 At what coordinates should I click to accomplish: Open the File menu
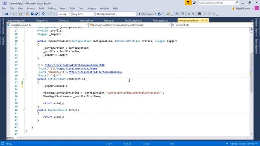click(x=4, y=9)
